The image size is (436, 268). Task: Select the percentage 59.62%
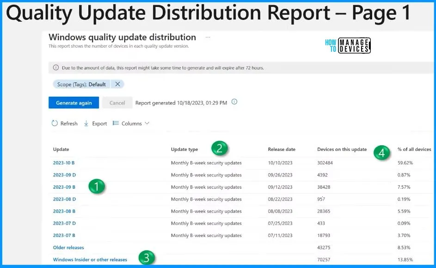[x=405, y=163]
